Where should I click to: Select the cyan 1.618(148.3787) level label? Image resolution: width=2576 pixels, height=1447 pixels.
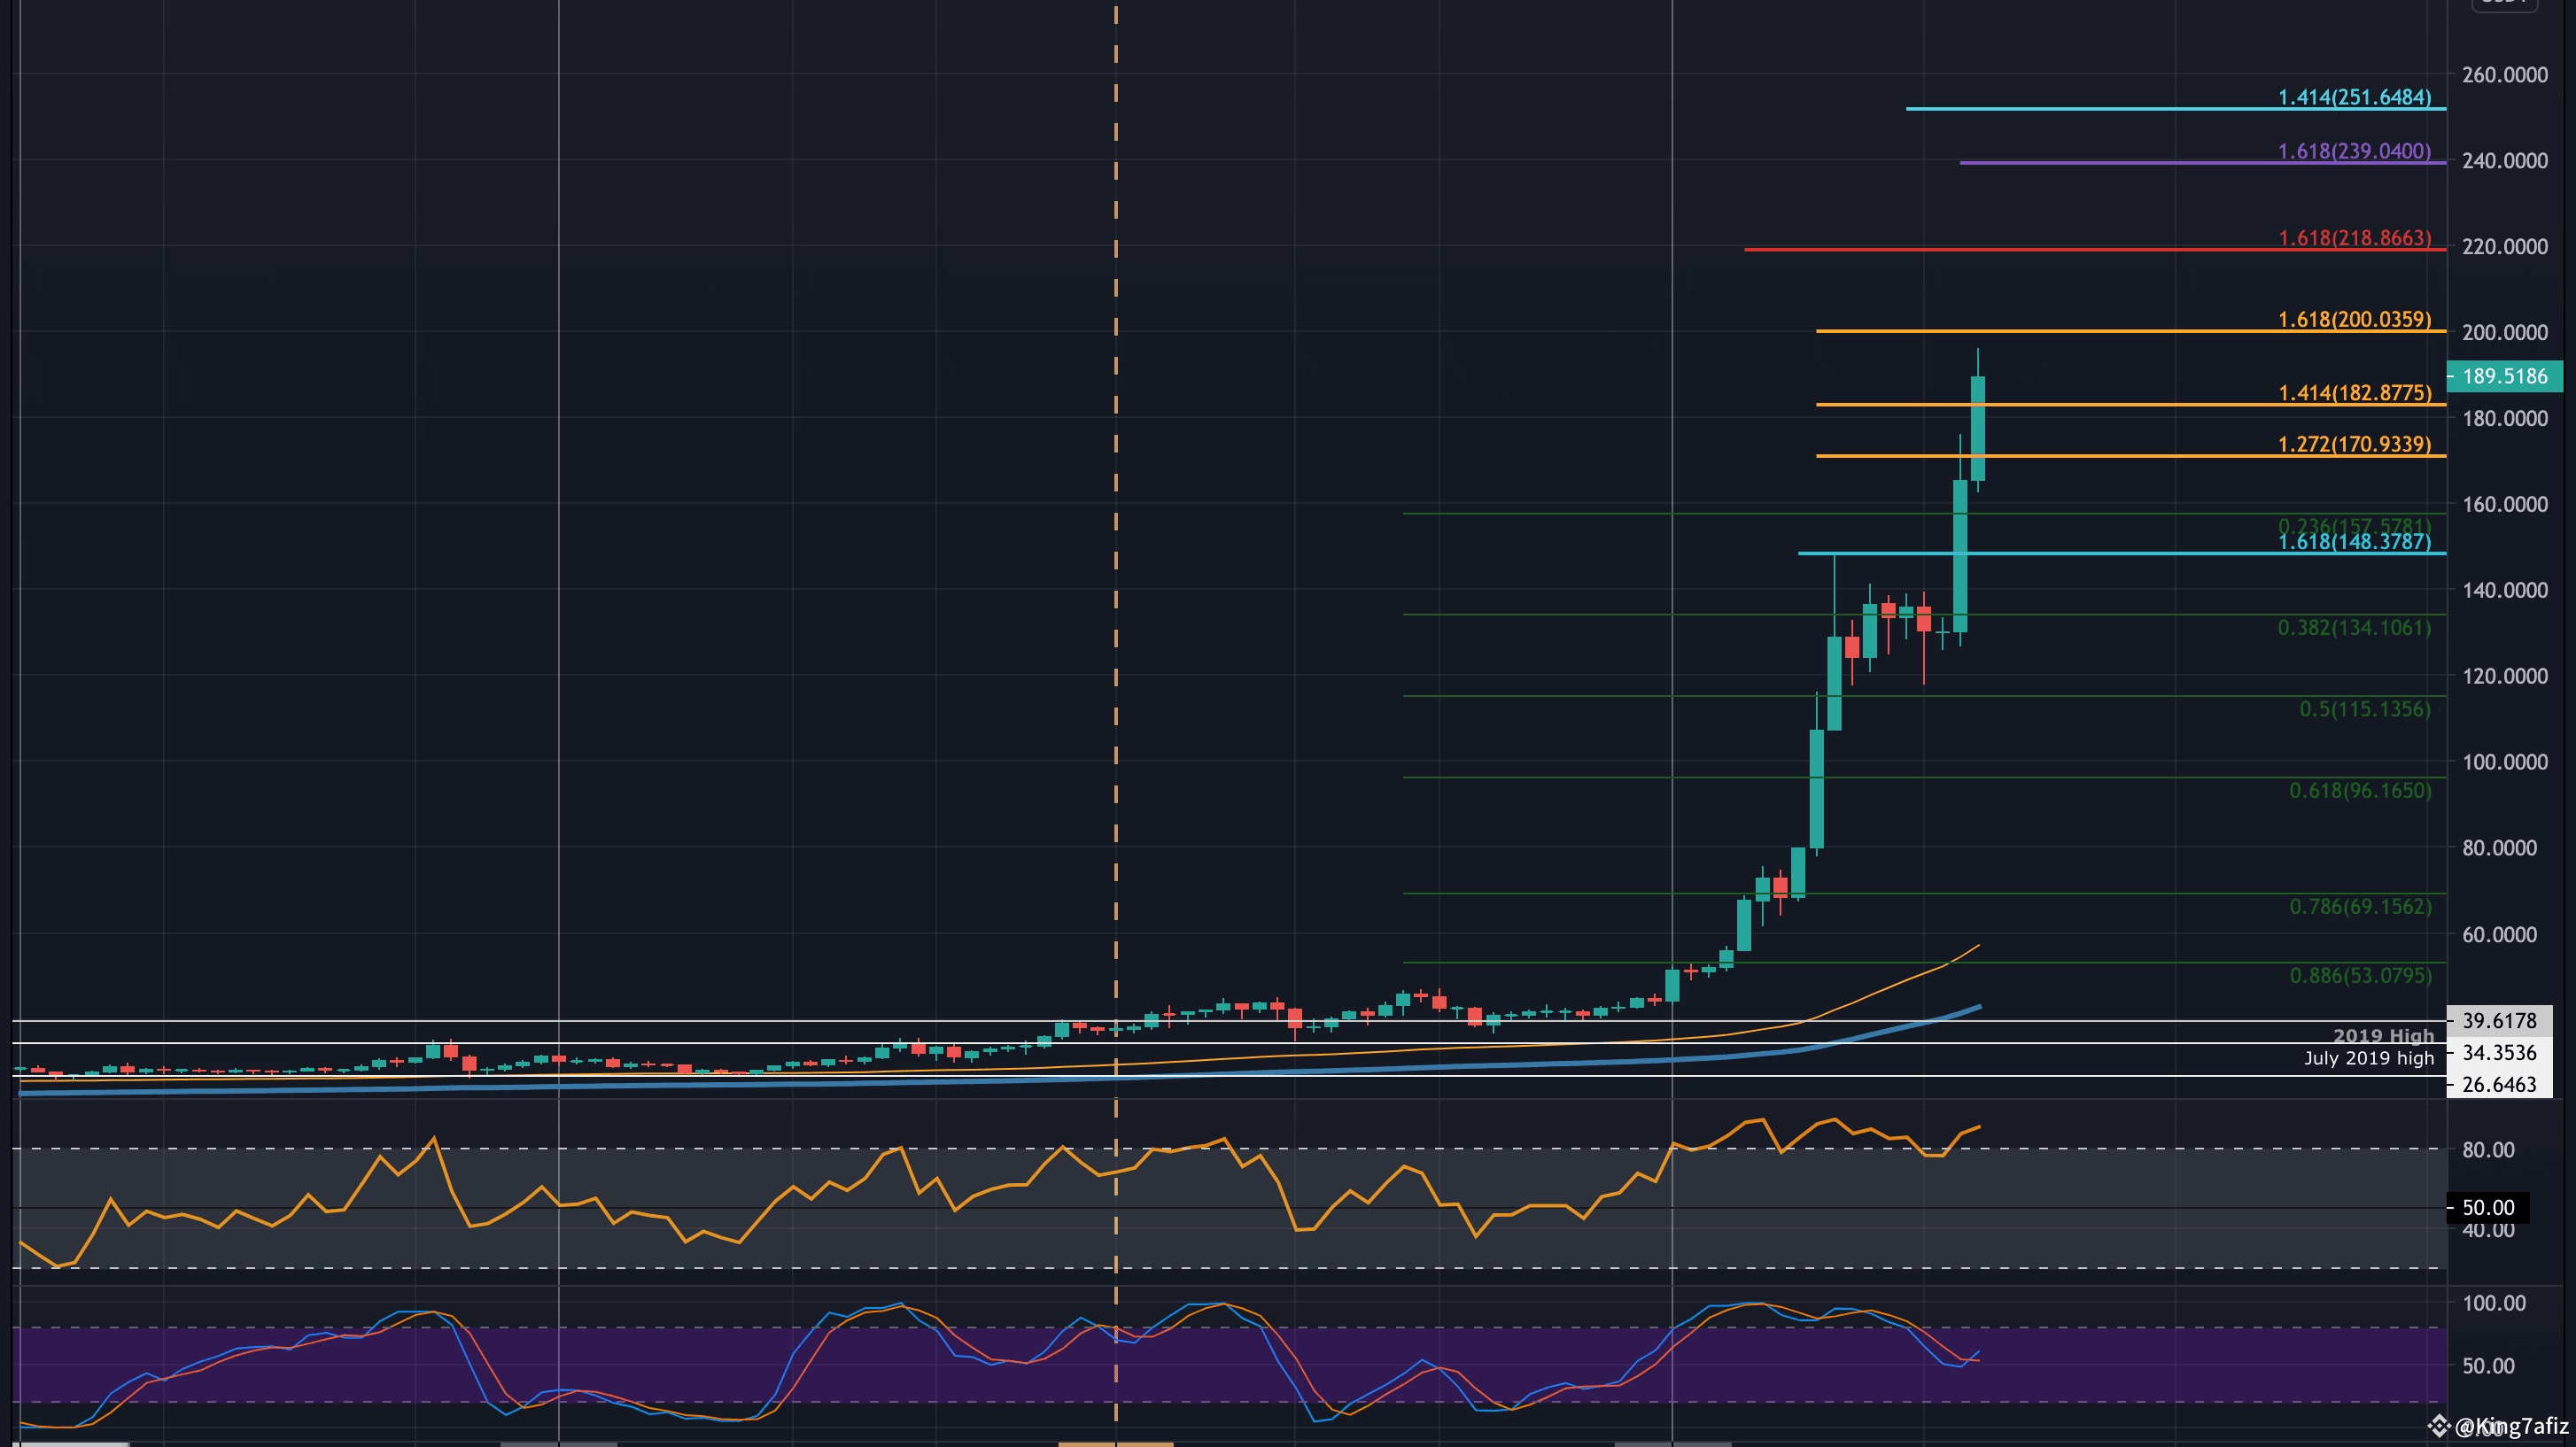(2354, 542)
